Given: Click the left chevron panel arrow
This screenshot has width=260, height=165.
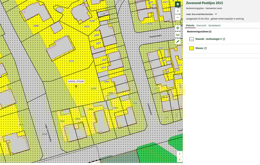Looking at the screenshot, I should (179, 159).
